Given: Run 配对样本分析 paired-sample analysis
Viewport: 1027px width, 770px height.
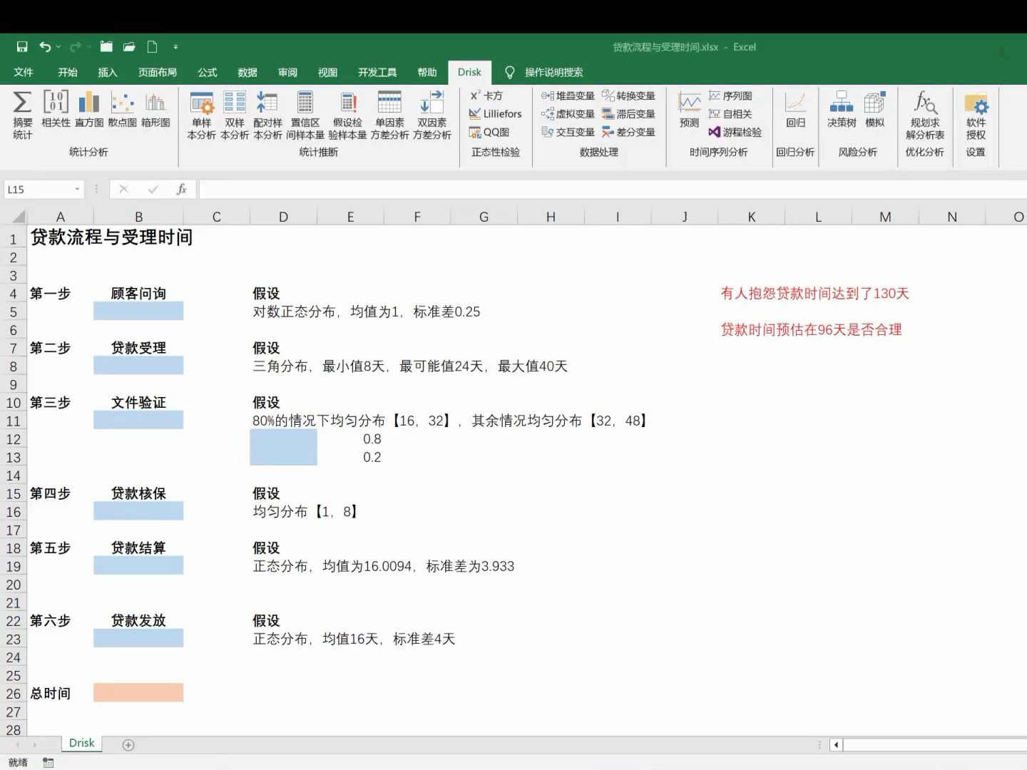Looking at the screenshot, I should coord(267,115).
